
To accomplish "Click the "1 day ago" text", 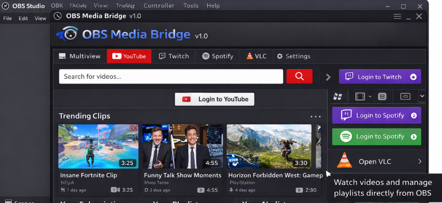I will click(76, 190).
